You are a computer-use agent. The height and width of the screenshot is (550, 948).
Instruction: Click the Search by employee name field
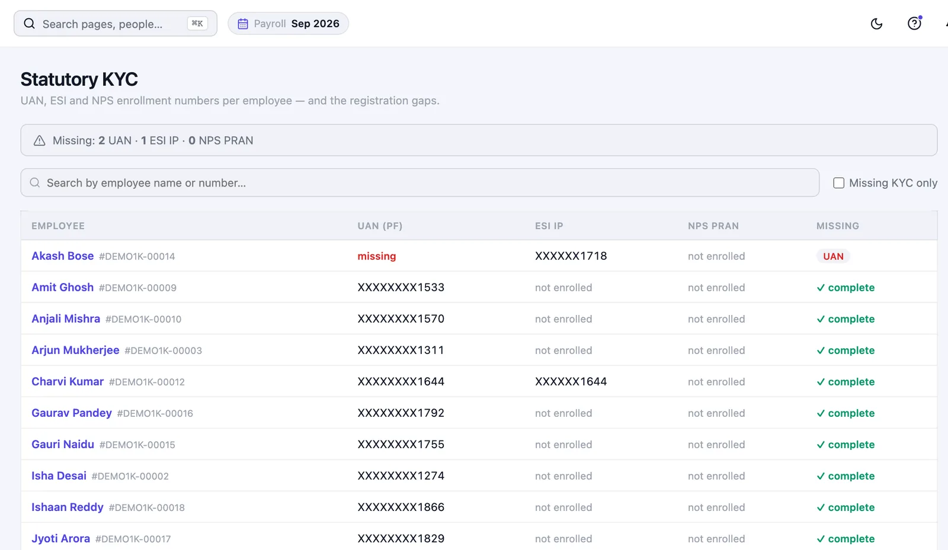(x=420, y=183)
